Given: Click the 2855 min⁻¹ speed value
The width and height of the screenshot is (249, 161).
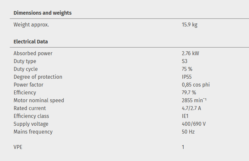Looking at the screenshot, I should 194,100.
